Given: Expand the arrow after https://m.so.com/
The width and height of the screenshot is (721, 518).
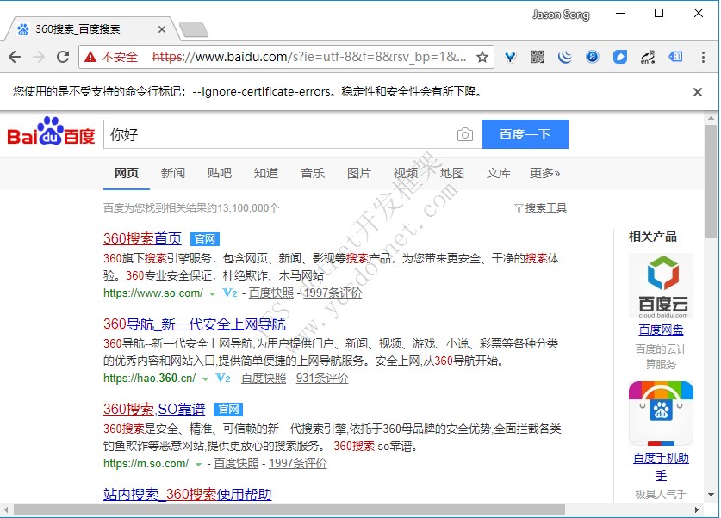Looking at the screenshot, I should [198, 465].
